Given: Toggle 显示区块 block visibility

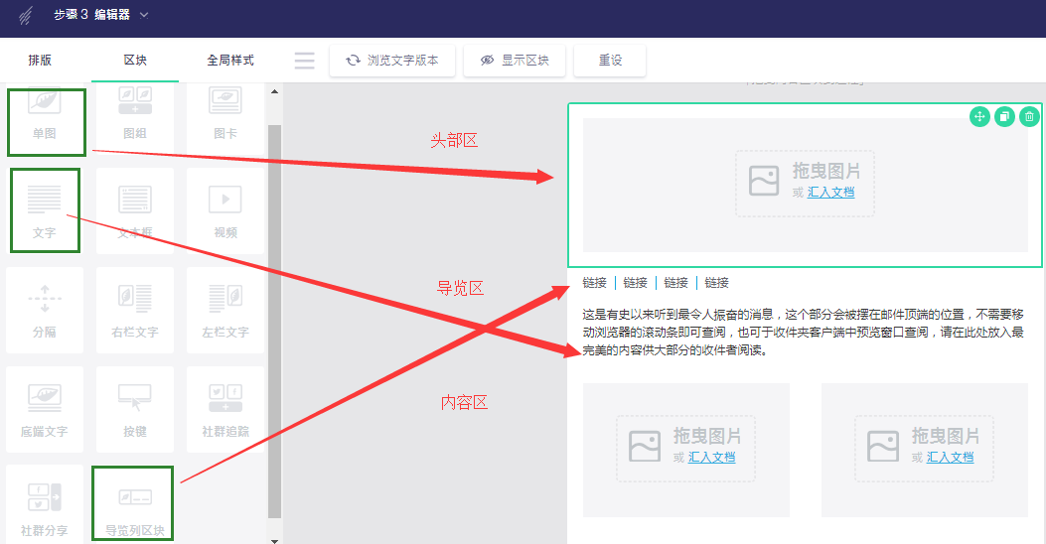Looking at the screenshot, I should (x=514, y=61).
